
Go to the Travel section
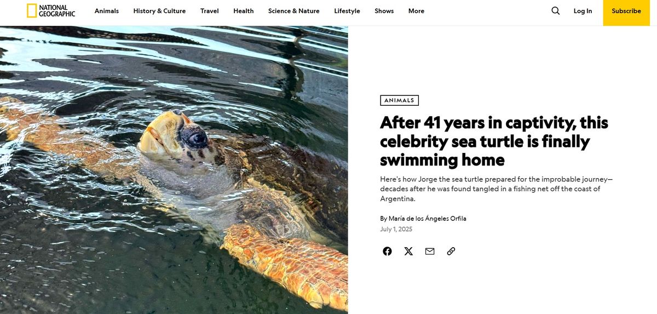pos(210,11)
